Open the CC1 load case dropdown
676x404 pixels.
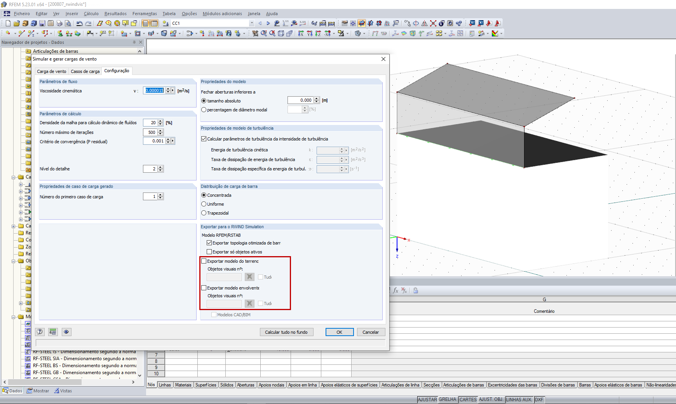click(x=252, y=23)
